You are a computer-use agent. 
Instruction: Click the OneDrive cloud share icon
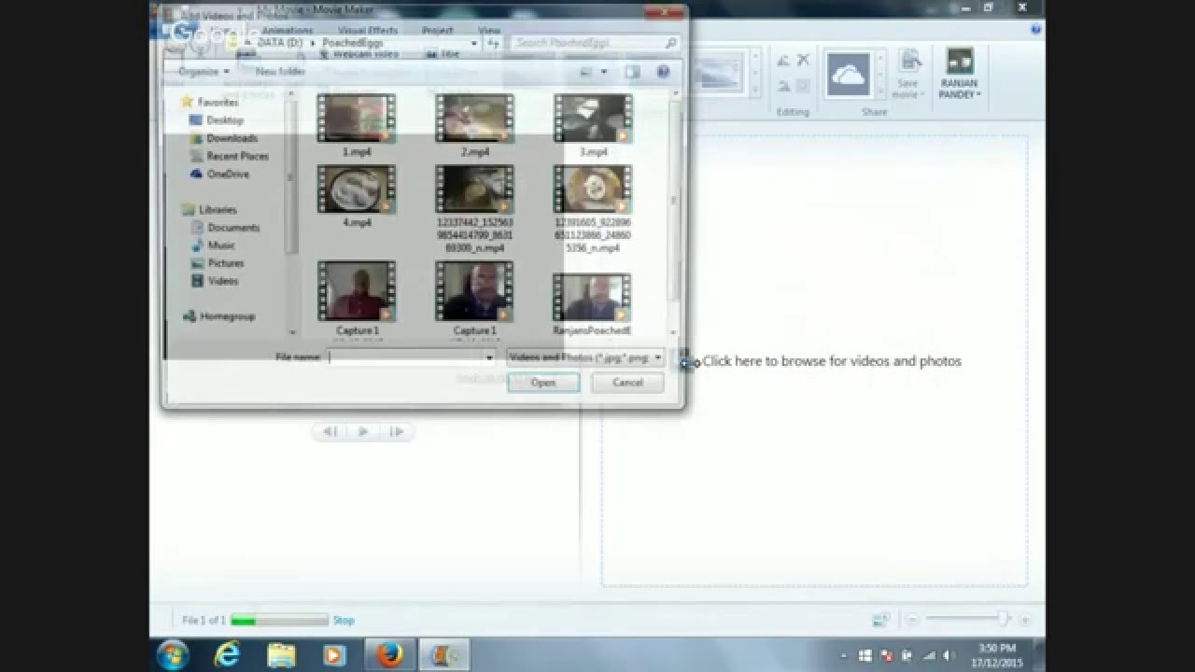click(x=848, y=75)
